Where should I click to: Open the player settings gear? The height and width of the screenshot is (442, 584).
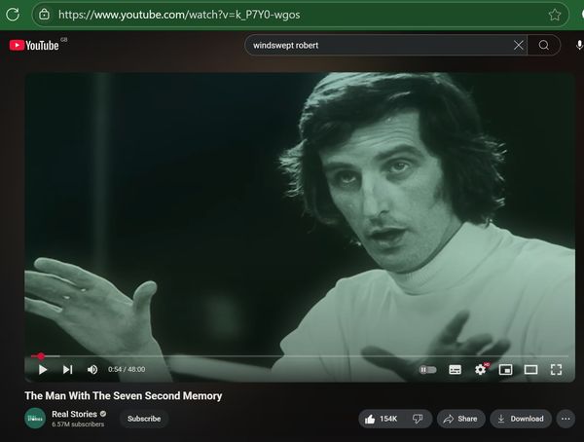point(481,370)
